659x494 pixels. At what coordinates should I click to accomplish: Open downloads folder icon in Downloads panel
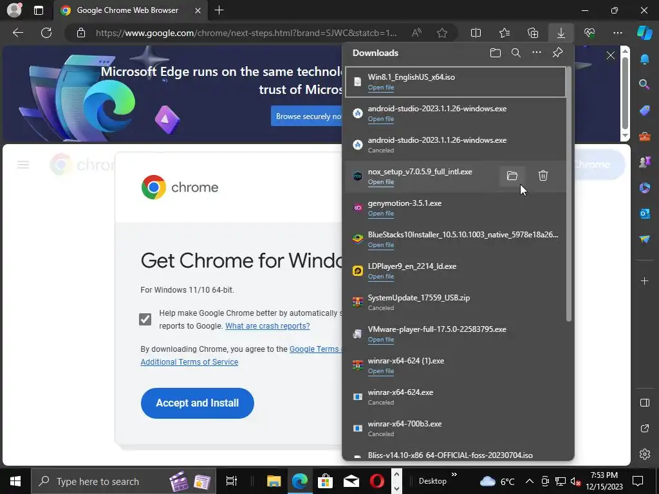pyautogui.click(x=496, y=53)
